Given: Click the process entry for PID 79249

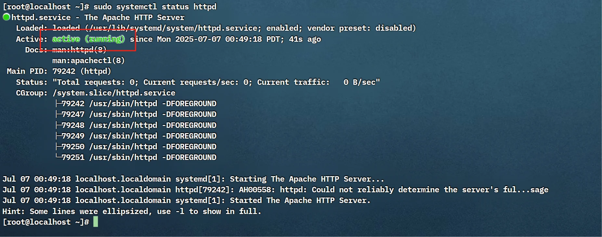Looking at the screenshot, I should pyautogui.click(x=136, y=136).
